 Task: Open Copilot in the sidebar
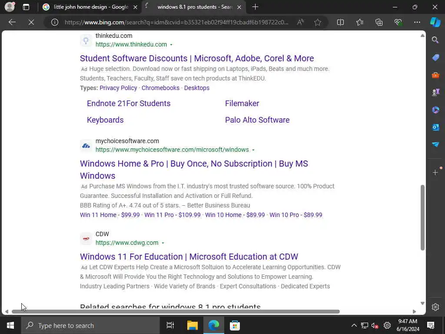tap(435, 22)
